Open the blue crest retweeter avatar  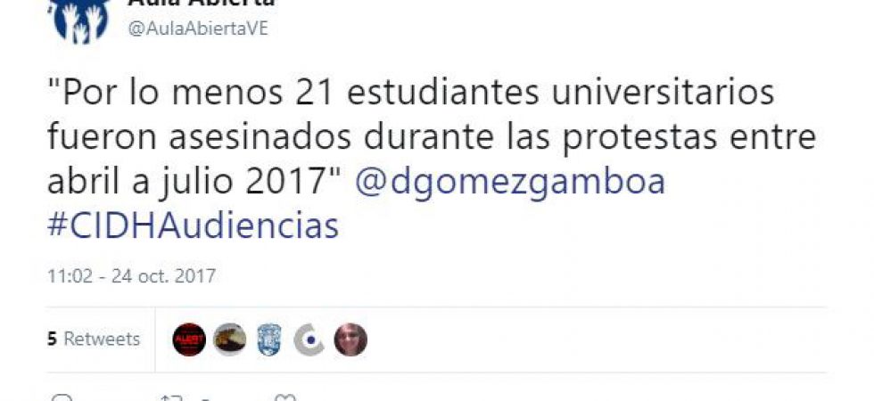[x=269, y=340]
